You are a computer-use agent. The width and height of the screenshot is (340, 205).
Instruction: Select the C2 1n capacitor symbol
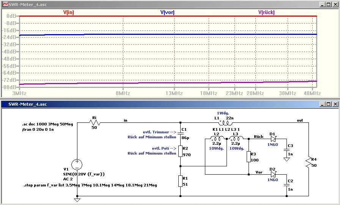pyautogui.click(x=286, y=185)
